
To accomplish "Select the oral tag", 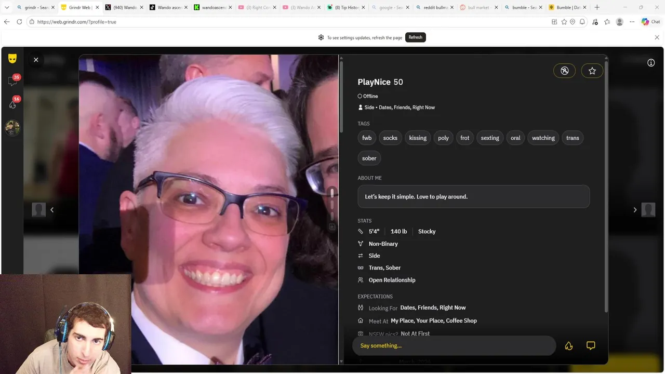I will [x=515, y=138].
